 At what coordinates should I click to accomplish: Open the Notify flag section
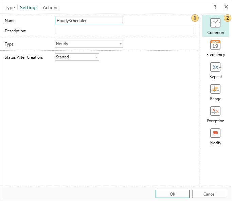pyautogui.click(x=215, y=136)
